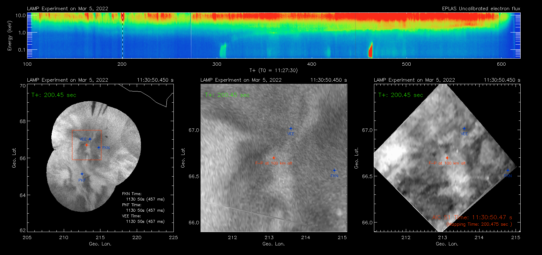
Task: Click the 'LAMP Experiment on Mar 5, 2022' title above the right panel
Action: pyautogui.click(x=414, y=80)
